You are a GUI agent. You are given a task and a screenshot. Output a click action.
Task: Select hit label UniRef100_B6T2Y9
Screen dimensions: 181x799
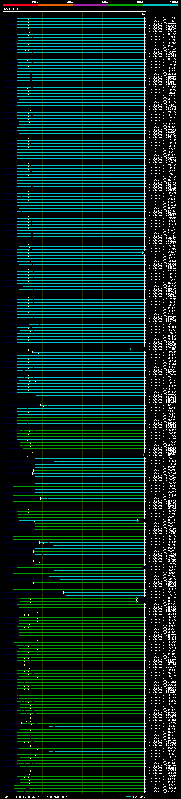pyautogui.click(x=162, y=436)
